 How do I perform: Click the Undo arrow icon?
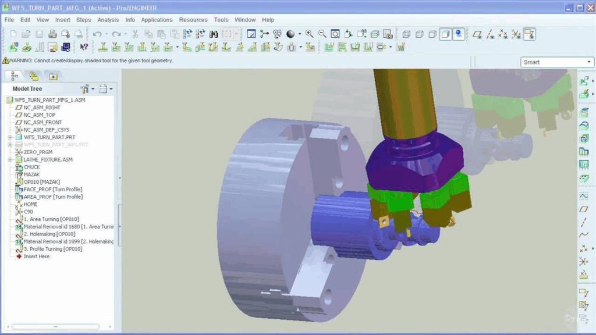click(x=97, y=34)
